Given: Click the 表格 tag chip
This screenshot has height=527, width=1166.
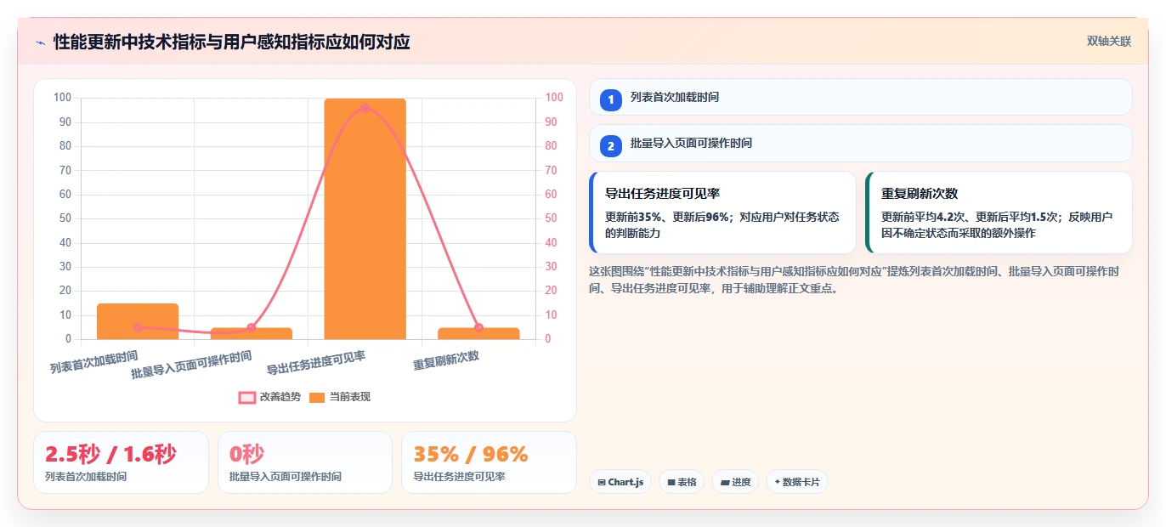Looking at the screenshot, I should 682,482.
